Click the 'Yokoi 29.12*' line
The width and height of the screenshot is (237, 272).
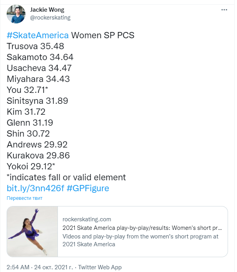click(x=31, y=167)
